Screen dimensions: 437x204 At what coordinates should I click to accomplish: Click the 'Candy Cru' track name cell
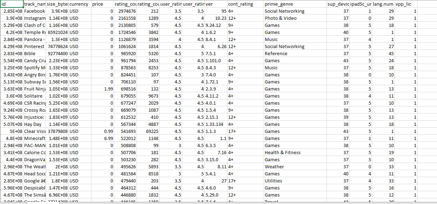click(35, 61)
